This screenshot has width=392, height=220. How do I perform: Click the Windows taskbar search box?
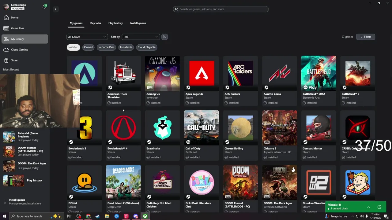pyautogui.click(x=37, y=216)
